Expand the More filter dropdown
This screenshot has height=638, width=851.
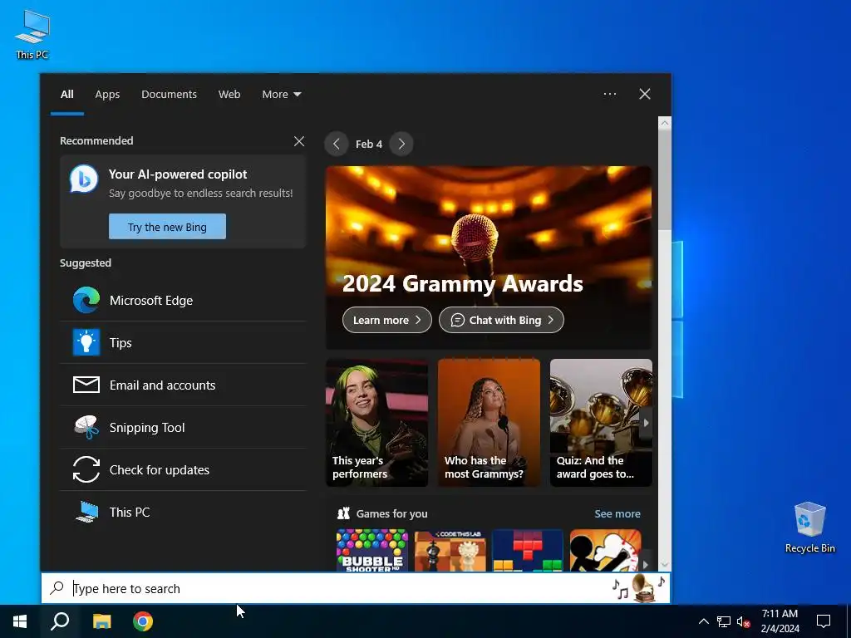(281, 95)
